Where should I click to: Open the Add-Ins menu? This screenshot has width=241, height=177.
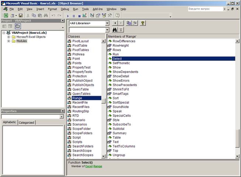[98, 9]
